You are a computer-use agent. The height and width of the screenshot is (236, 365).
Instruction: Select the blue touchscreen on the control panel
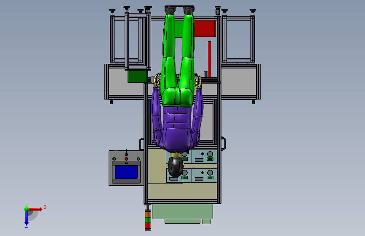point(126,172)
